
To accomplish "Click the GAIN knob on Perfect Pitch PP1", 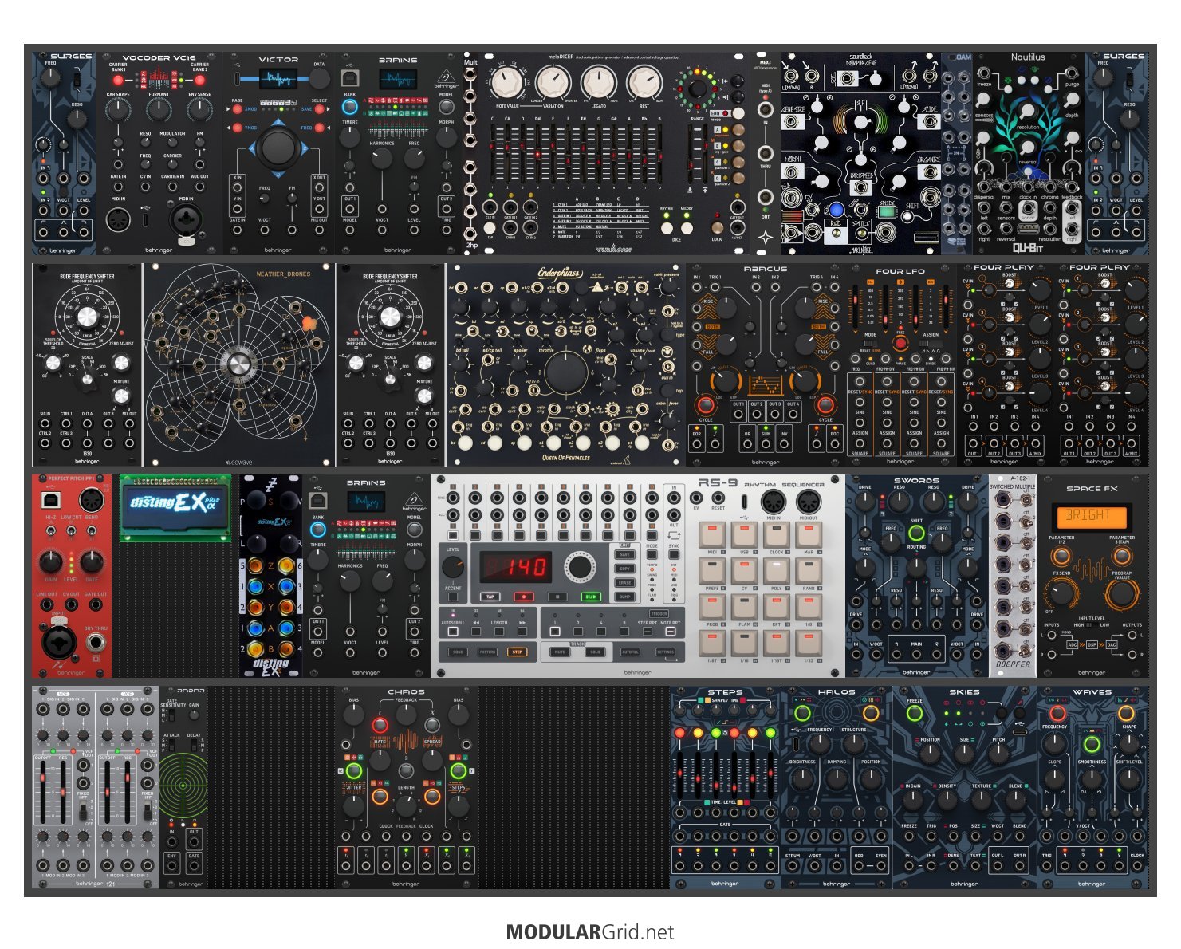I will coord(51,561).
